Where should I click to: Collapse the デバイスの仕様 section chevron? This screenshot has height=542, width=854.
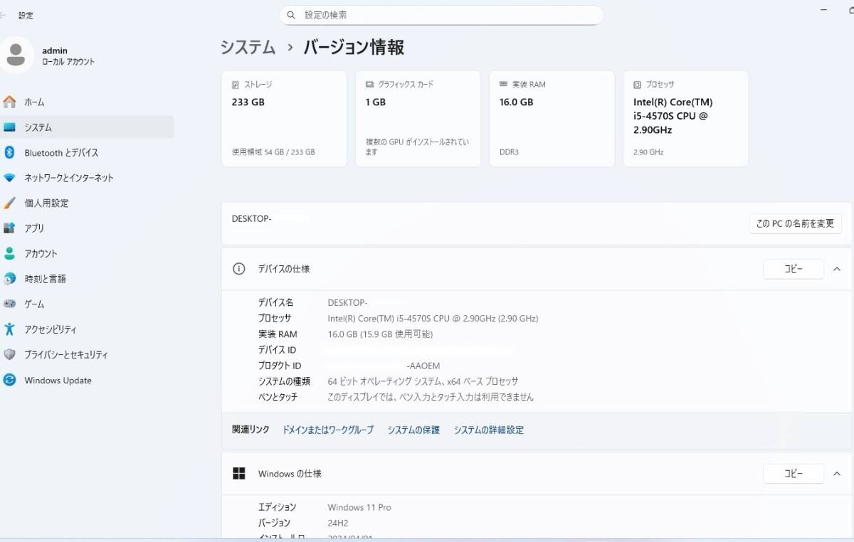(x=837, y=269)
